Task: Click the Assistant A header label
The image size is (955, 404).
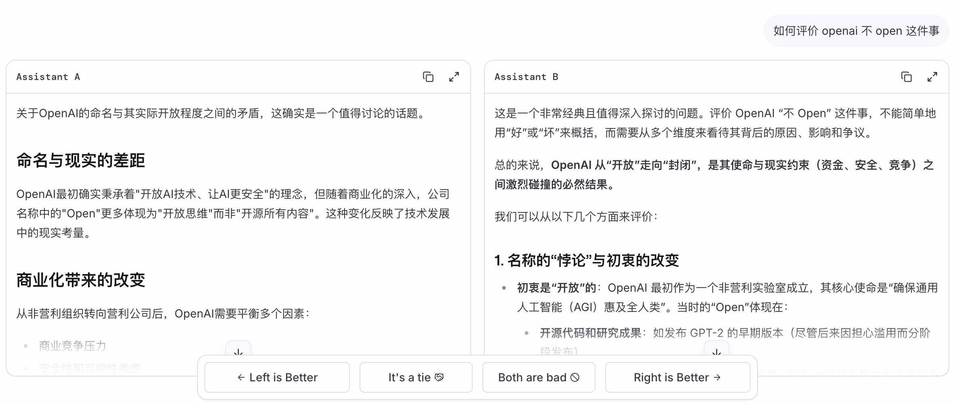Action: pos(48,77)
